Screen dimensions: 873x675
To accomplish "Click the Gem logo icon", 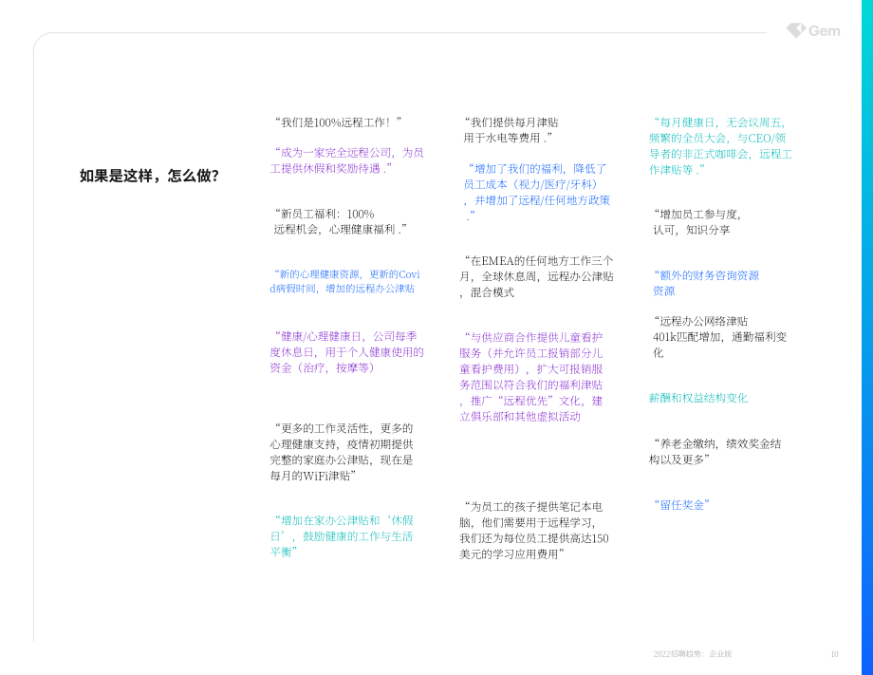I will (x=795, y=30).
